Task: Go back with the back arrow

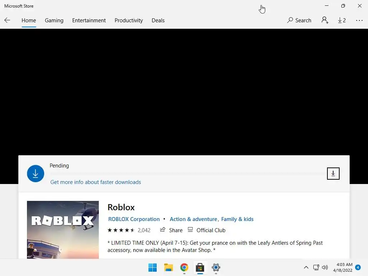Action: coord(7,20)
